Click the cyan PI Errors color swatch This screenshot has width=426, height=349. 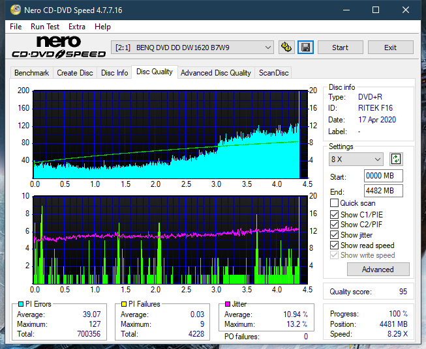click(x=21, y=304)
